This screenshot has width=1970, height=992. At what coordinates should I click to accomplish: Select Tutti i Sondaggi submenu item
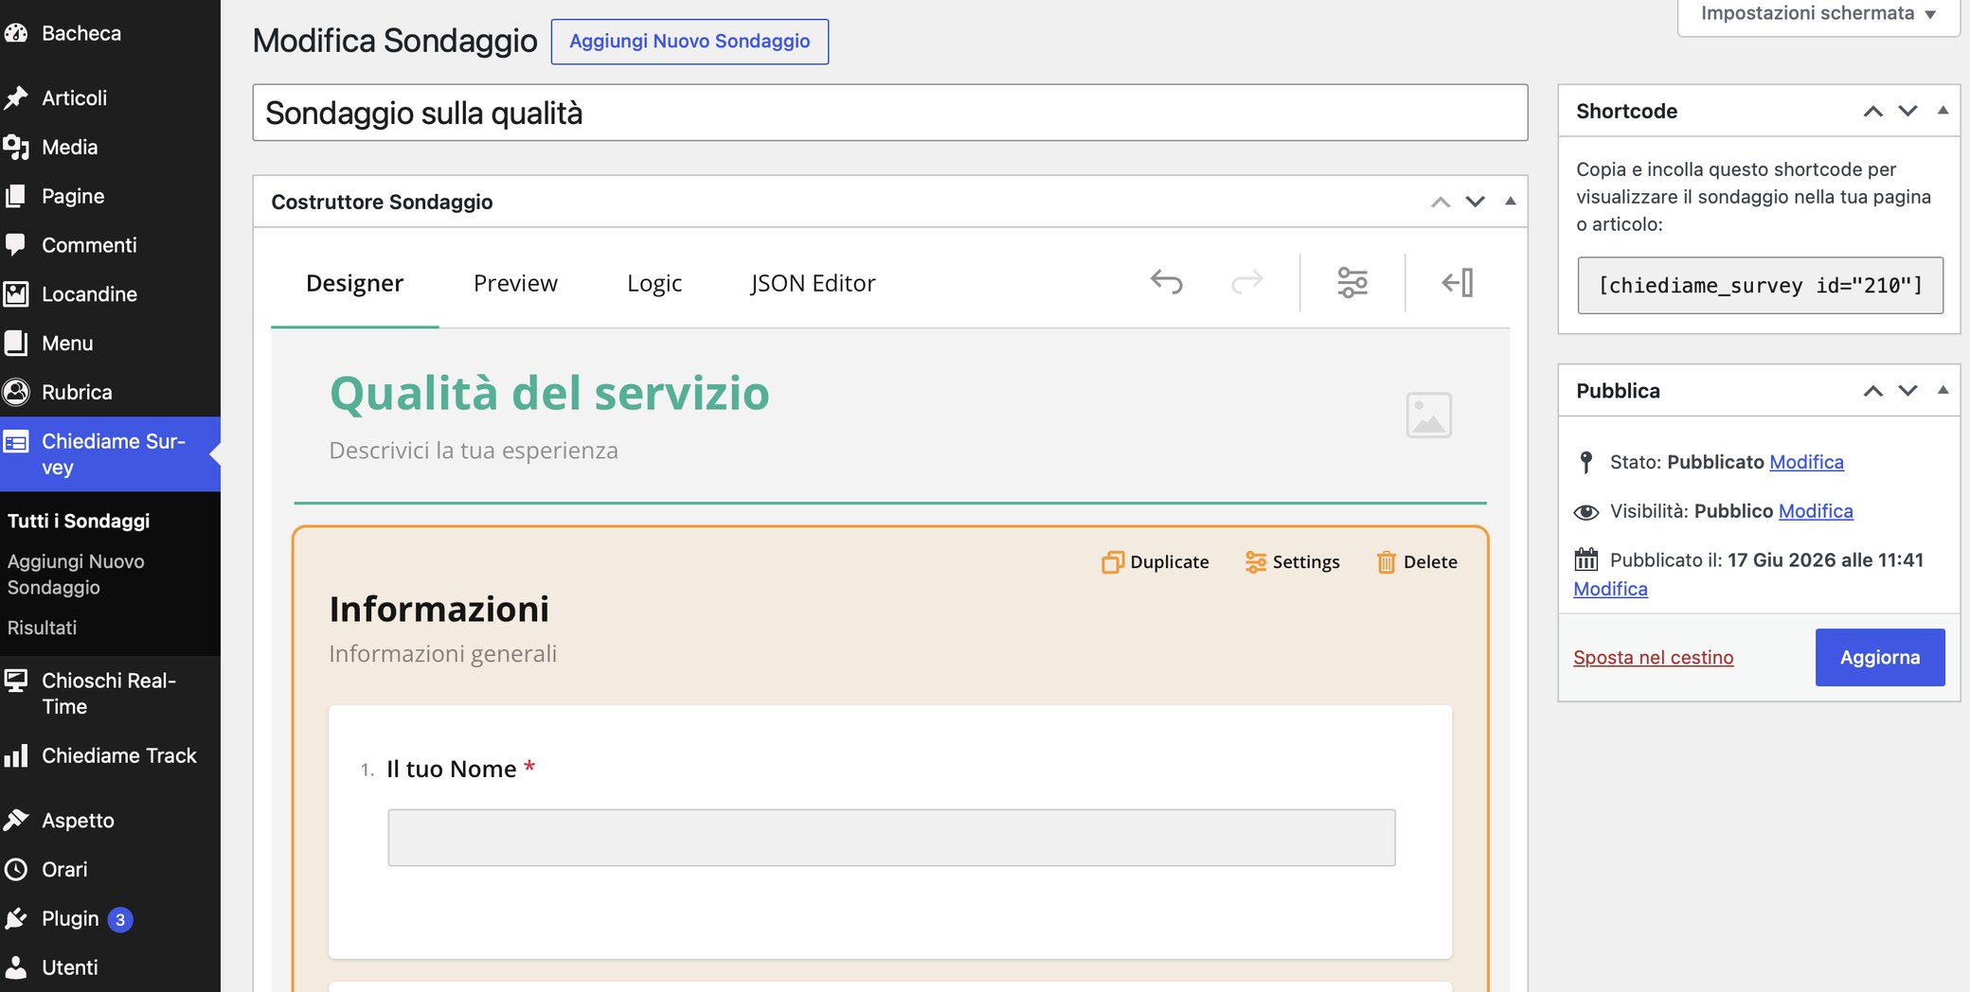[x=79, y=521]
